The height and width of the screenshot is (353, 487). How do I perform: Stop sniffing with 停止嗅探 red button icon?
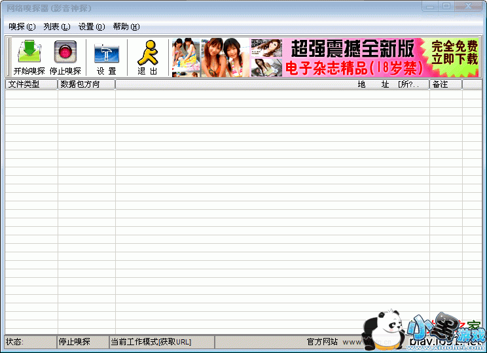coord(65,58)
